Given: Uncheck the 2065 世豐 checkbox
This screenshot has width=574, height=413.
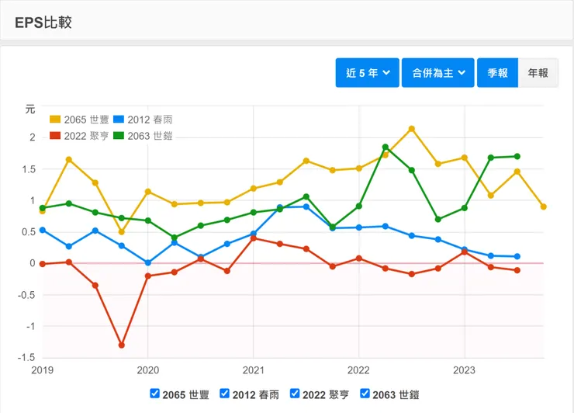Looking at the screenshot, I should click(x=154, y=394).
